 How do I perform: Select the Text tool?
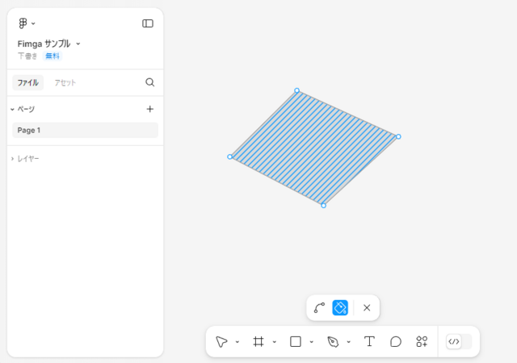coord(370,341)
